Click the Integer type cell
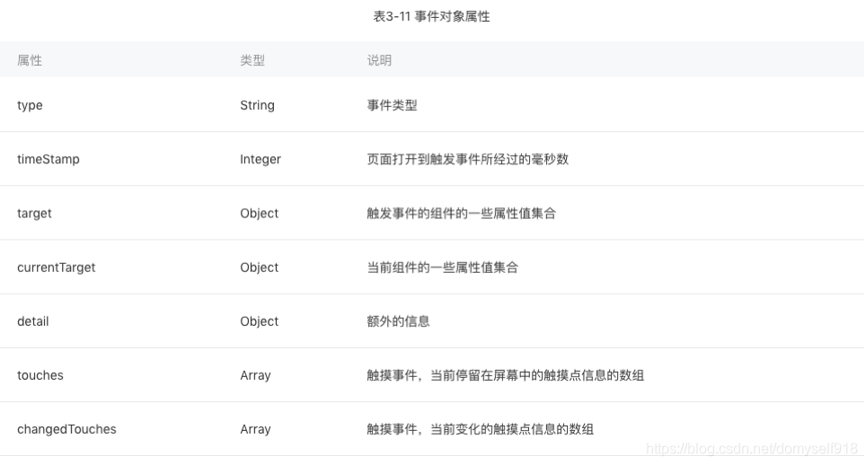 click(261, 159)
